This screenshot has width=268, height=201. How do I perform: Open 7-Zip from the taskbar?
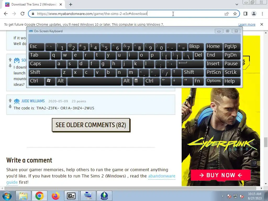click(72, 196)
